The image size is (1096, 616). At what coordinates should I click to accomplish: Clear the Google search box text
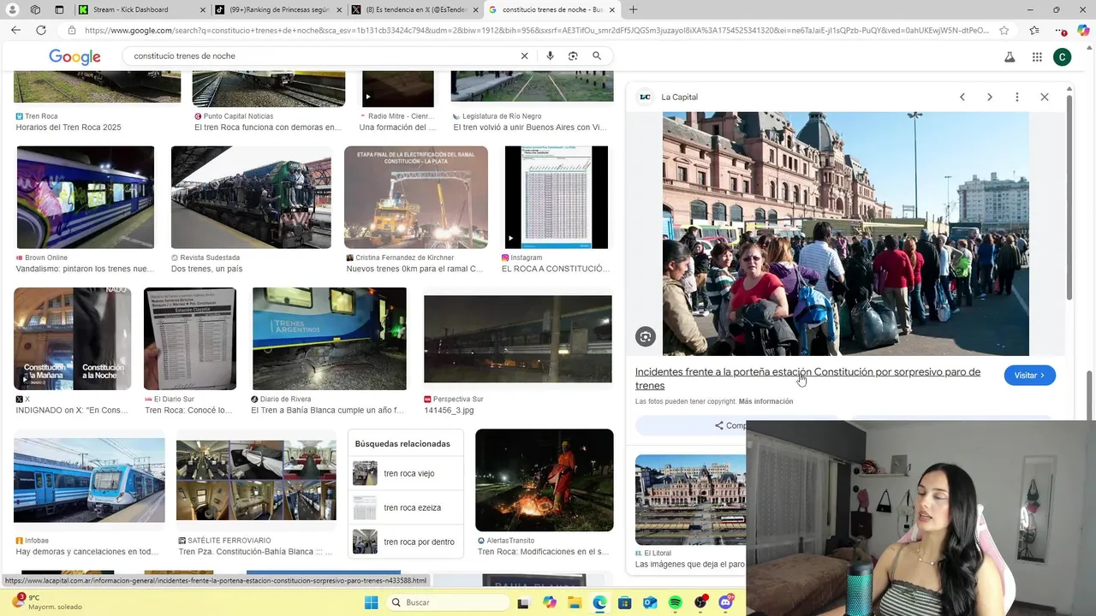525,56
